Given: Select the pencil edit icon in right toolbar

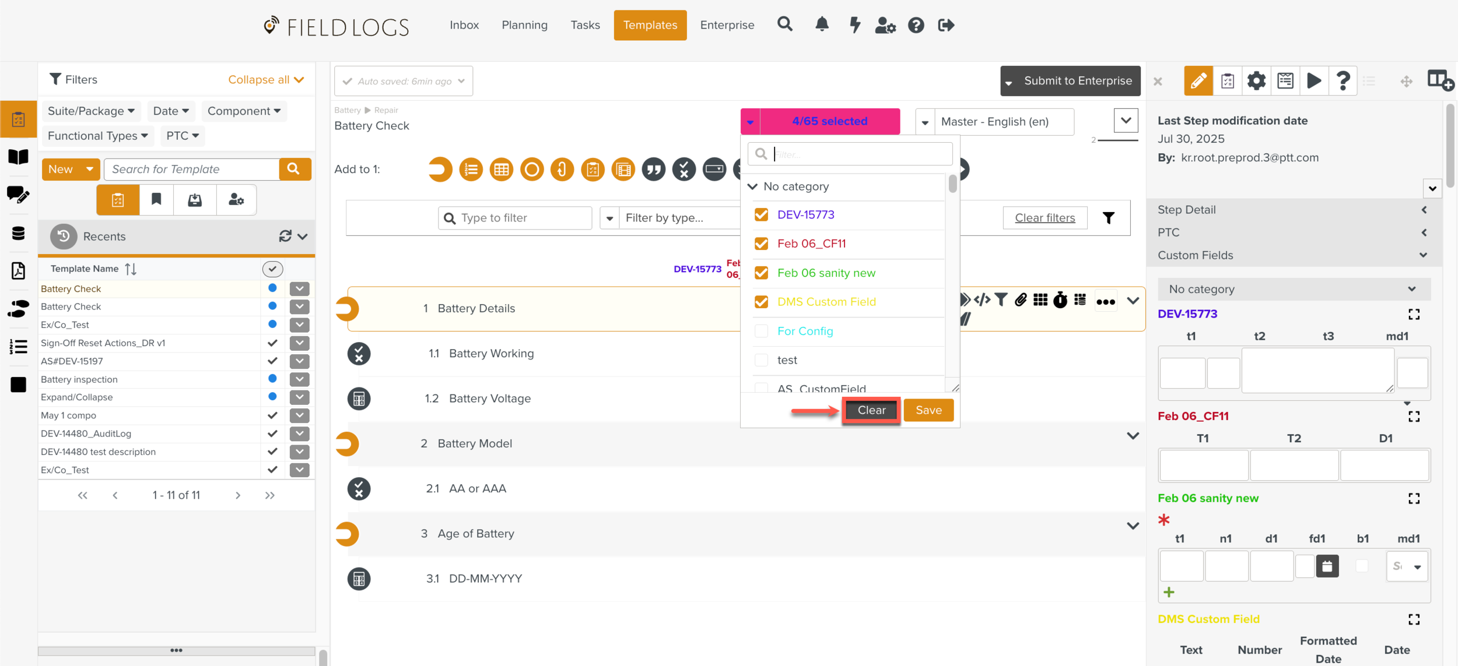Looking at the screenshot, I should (x=1198, y=80).
